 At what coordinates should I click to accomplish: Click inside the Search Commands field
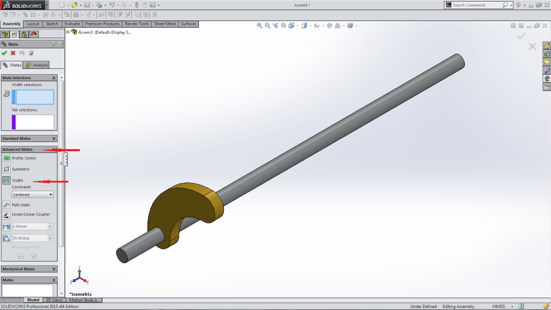pos(477,5)
